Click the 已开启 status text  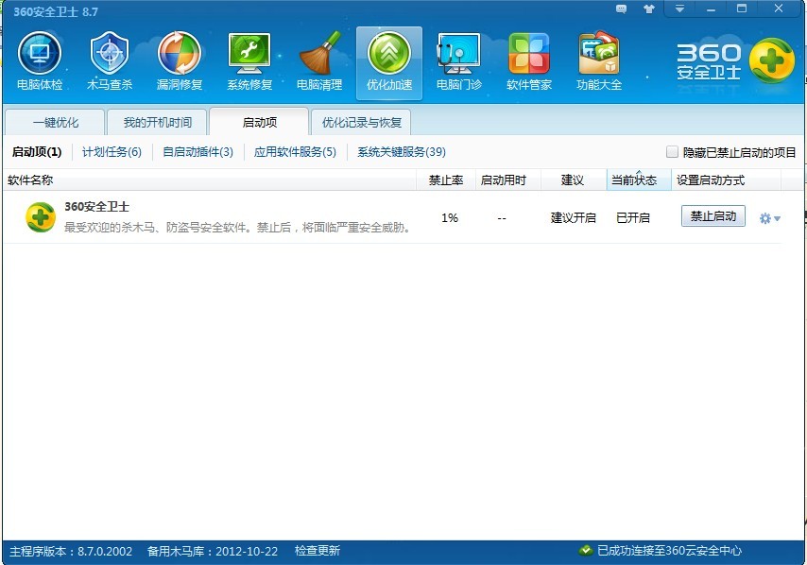633,217
